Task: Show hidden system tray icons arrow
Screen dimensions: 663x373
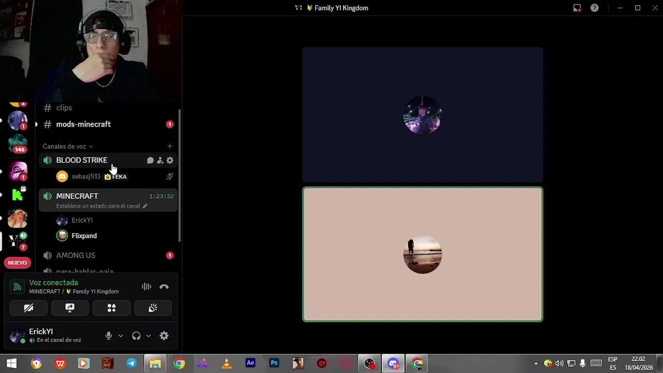Action: click(x=536, y=364)
